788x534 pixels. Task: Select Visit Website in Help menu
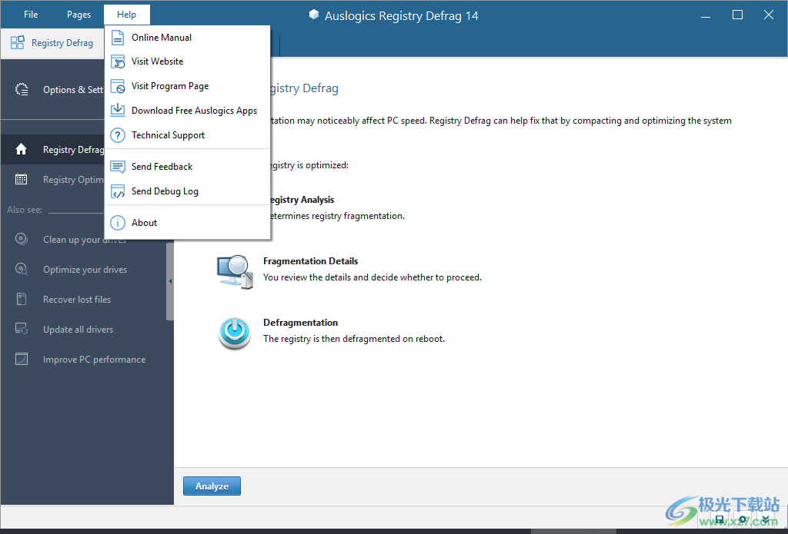pyautogui.click(x=188, y=61)
